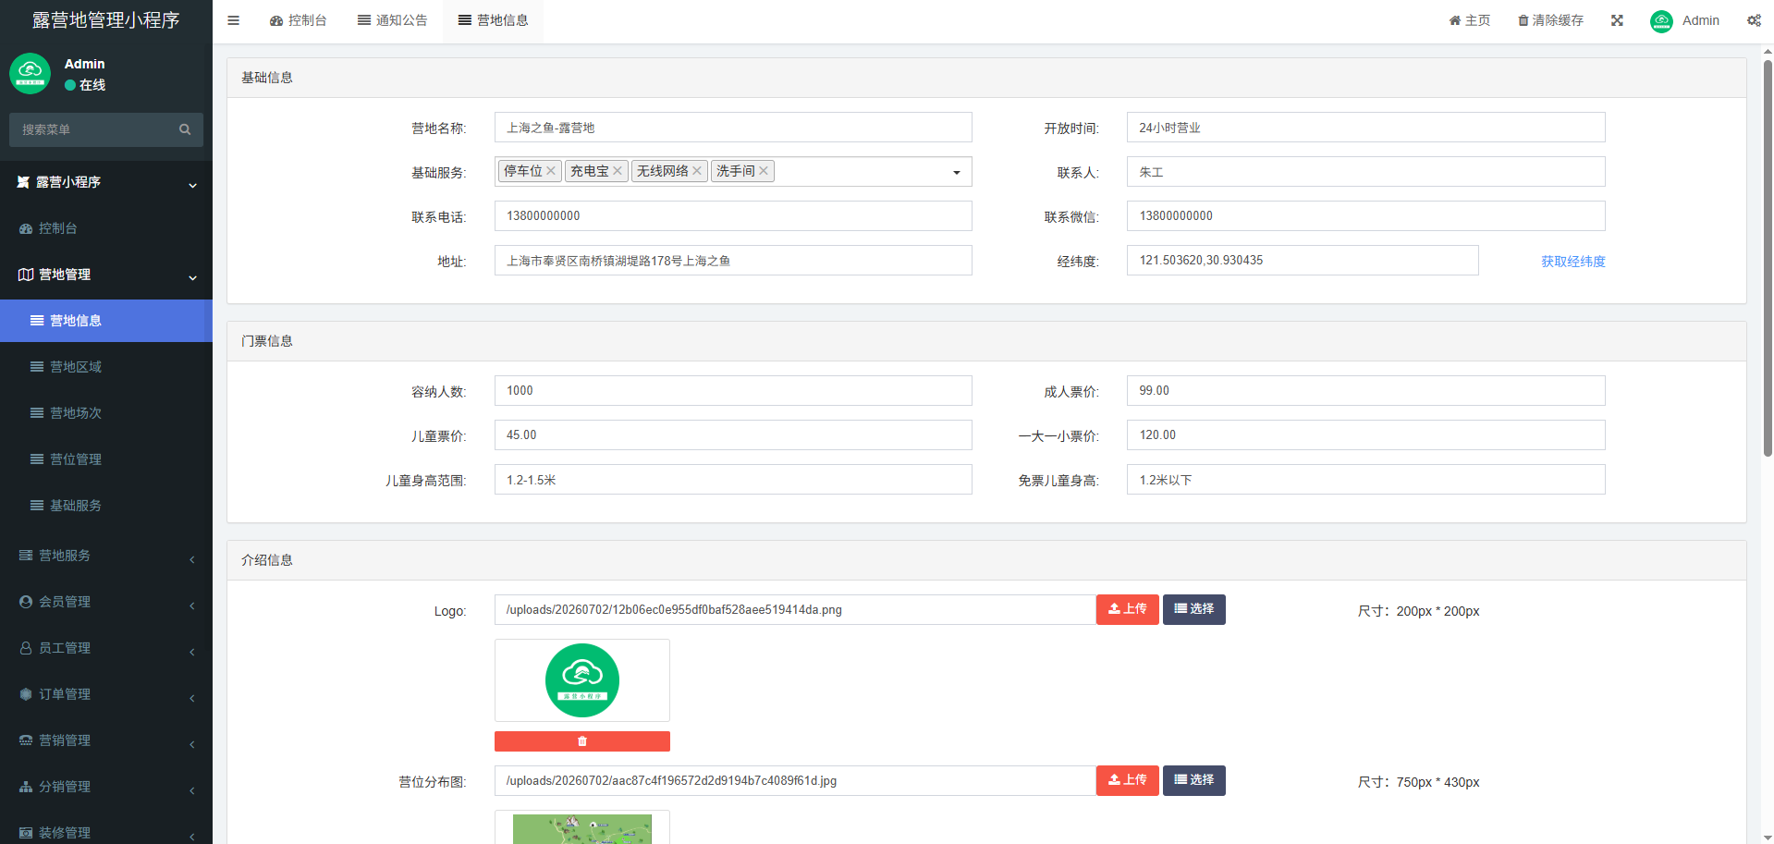Select 营地信息 in the sidebar

[106, 321]
